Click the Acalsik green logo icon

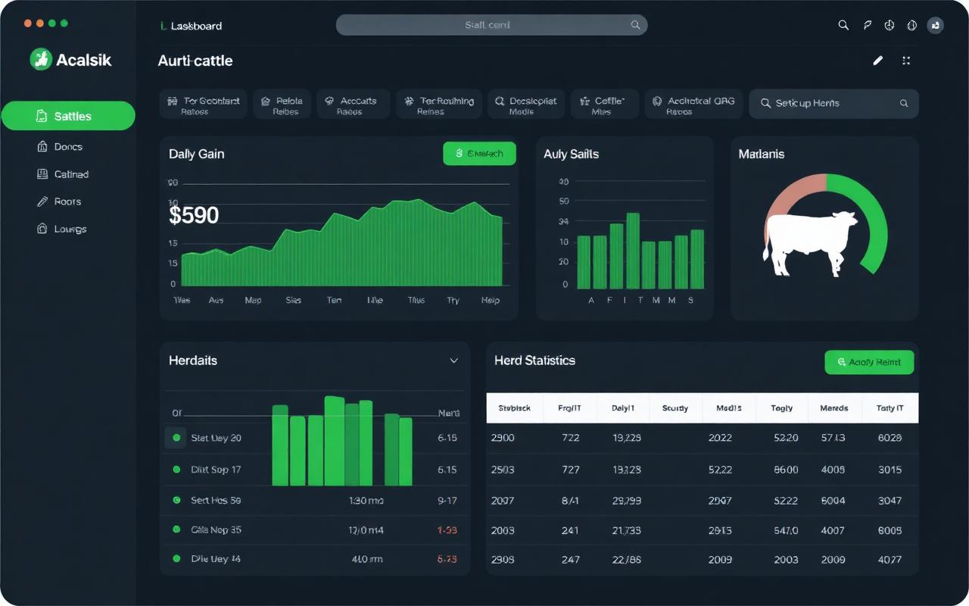41,59
